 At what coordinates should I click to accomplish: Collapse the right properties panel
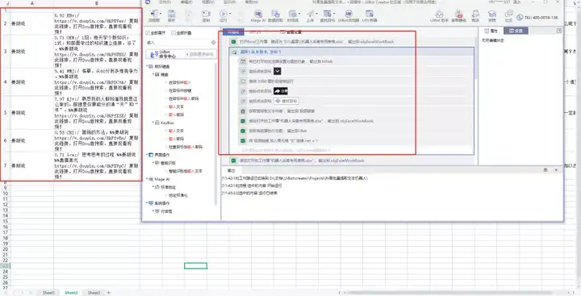[558, 31]
